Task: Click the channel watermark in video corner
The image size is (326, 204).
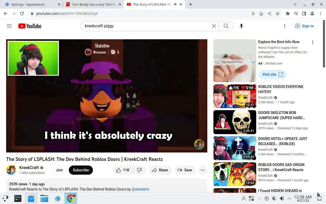Action: coord(199,144)
